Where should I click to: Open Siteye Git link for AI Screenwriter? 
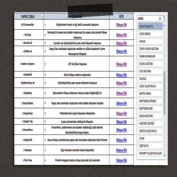coord(121,25)
